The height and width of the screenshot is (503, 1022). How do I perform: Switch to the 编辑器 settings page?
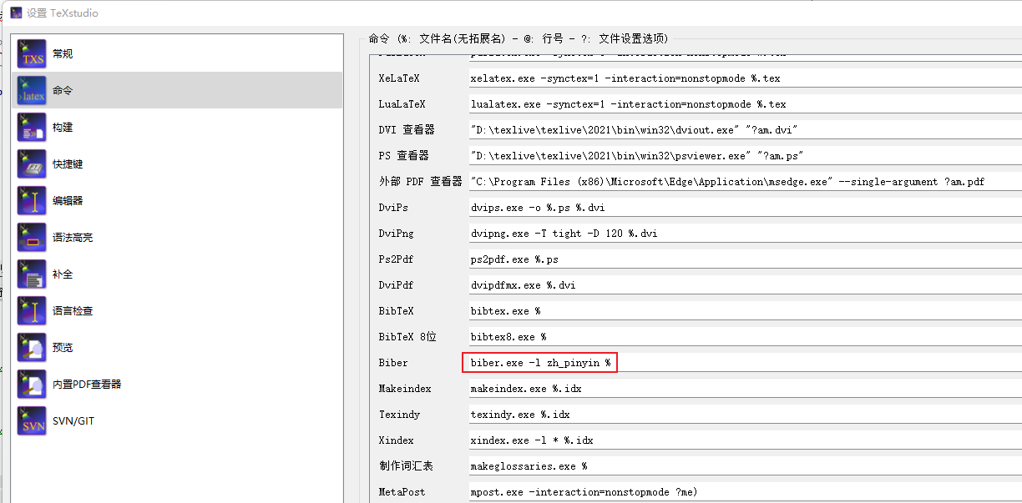click(176, 200)
